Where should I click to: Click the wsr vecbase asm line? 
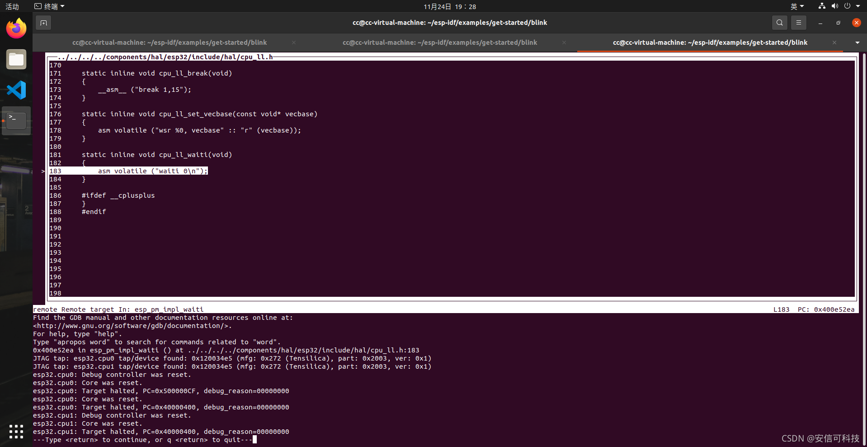click(x=199, y=130)
